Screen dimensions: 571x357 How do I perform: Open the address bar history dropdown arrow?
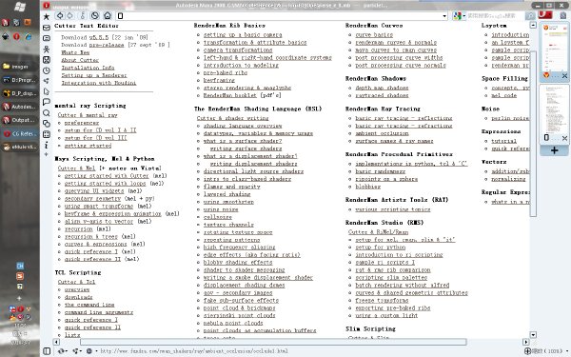click(x=444, y=16)
